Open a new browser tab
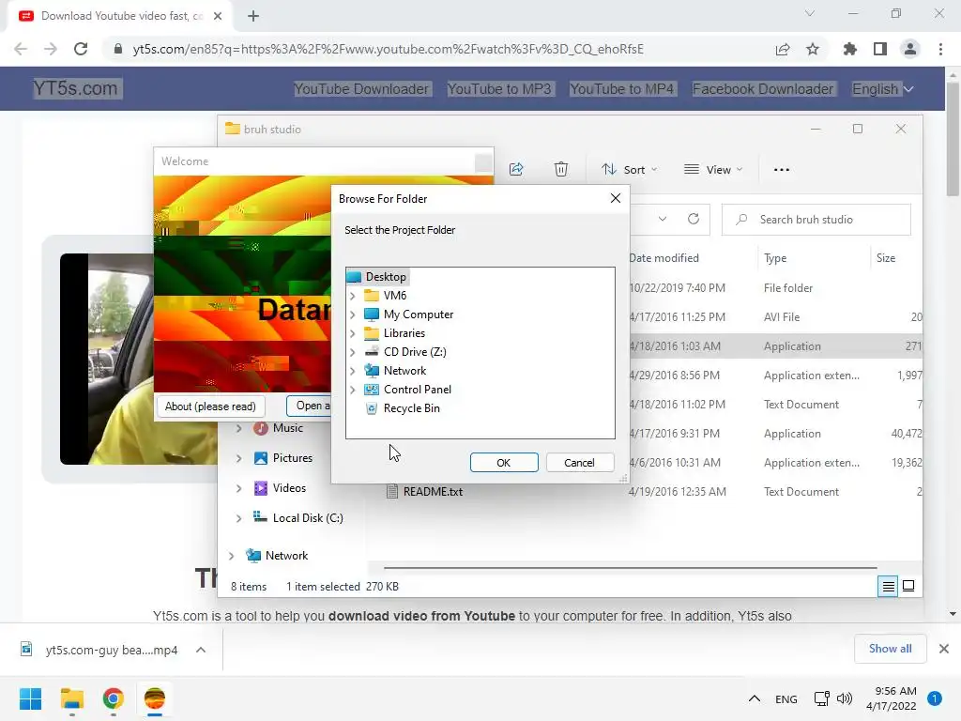 coord(253,16)
